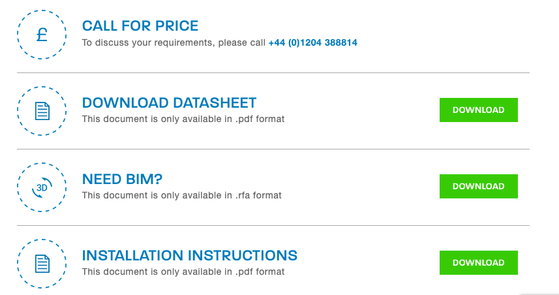Select the CALL FOR PRICE heading
Screen dimensions: 559x295
140,25
